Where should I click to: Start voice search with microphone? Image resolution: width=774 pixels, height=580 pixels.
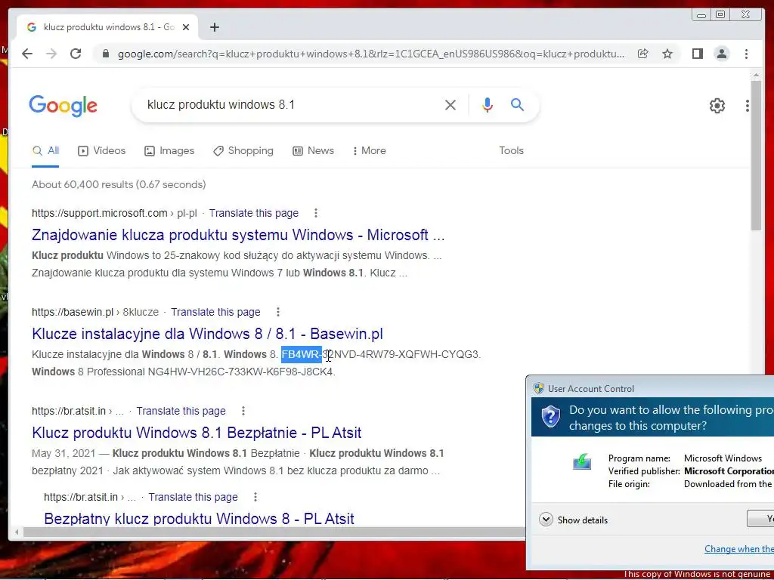pos(488,104)
